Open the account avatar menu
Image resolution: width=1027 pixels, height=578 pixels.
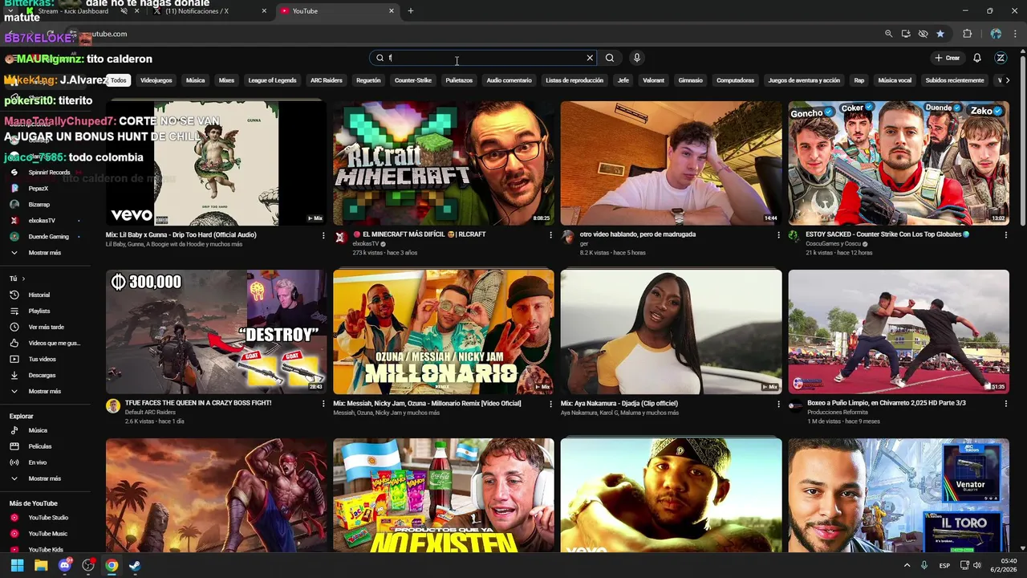coord(1001,58)
